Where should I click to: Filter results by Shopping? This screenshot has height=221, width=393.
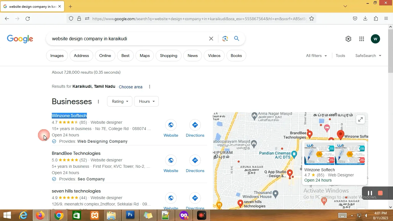pos(169,56)
